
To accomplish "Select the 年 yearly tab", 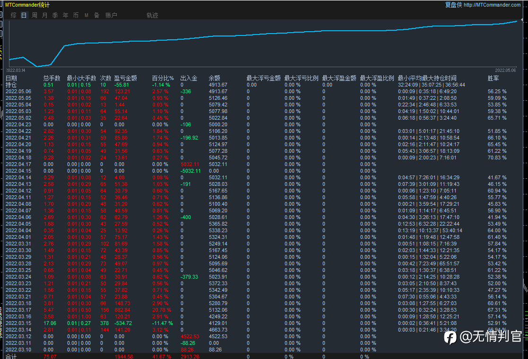I will pyautogui.click(x=66, y=15).
